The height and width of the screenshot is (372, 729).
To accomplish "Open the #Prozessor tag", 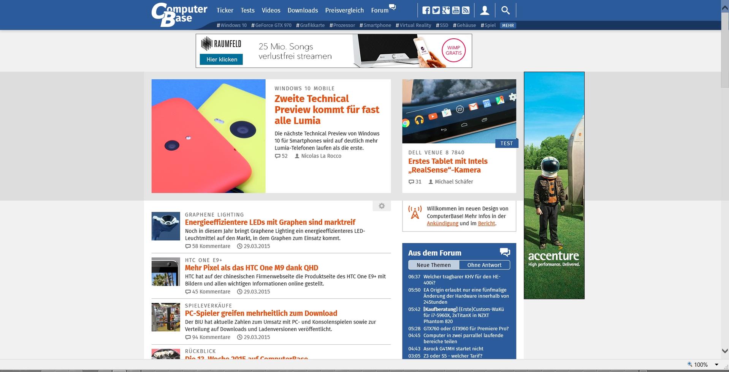I will pyautogui.click(x=342, y=25).
